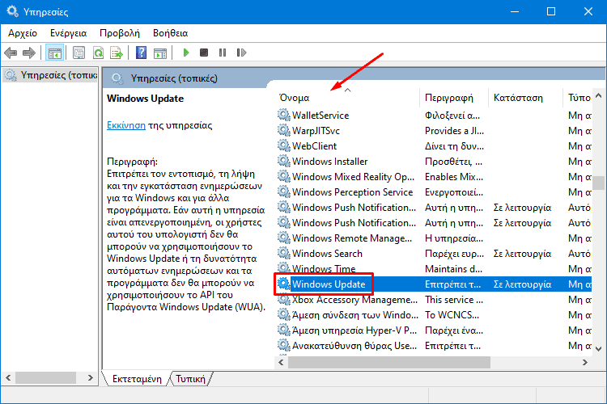Restart the service with restart icon
607x404 pixels.
coord(241,53)
